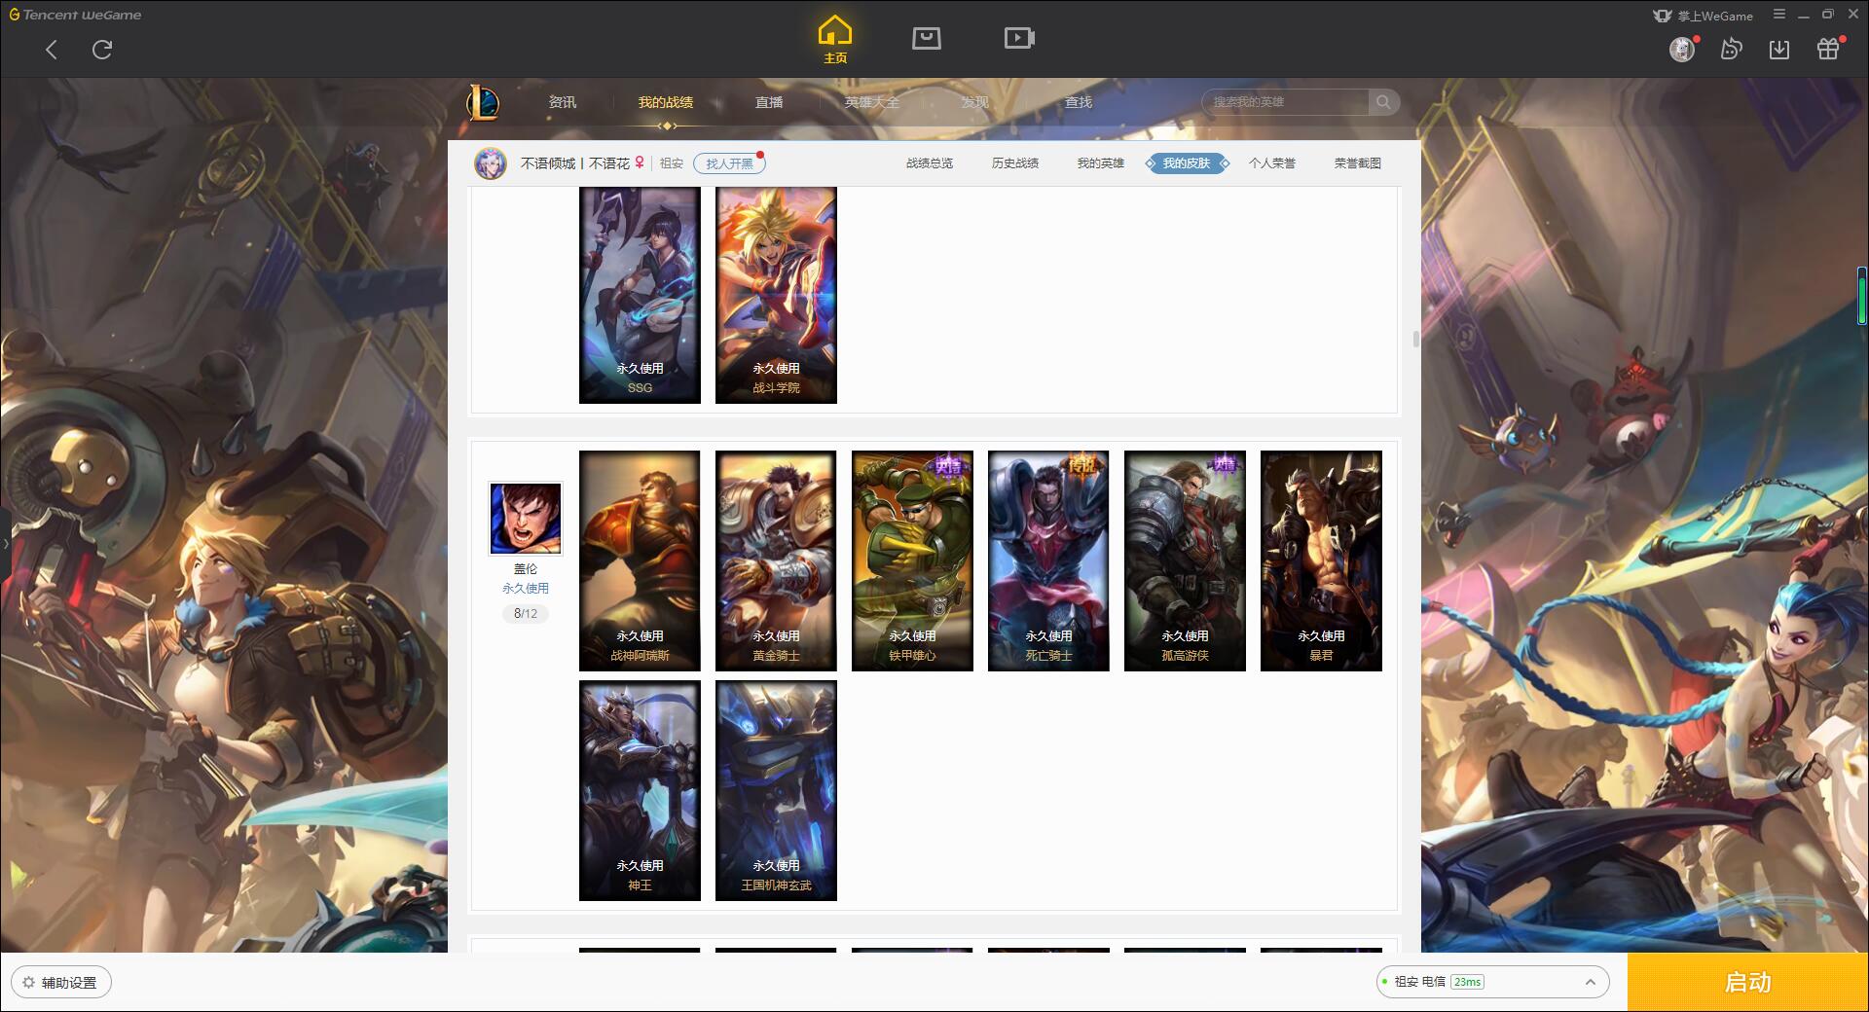The width and height of the screenshot is (1869, 1012).
Task: Click the page scrollbar handle
Action: pos(1415,339)
